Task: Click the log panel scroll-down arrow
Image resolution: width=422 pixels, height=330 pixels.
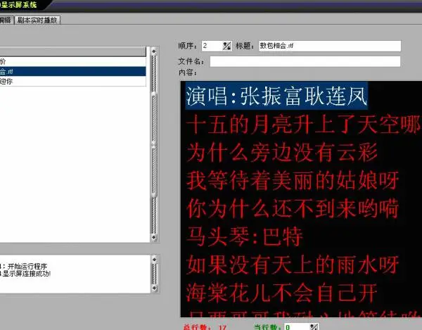Action: coord(154,288)
